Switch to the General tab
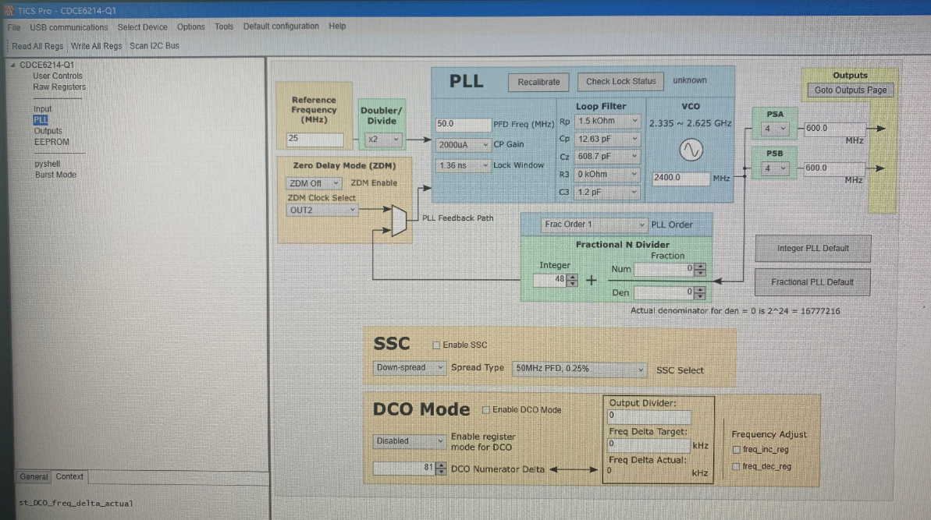 [x=34, y=476]
